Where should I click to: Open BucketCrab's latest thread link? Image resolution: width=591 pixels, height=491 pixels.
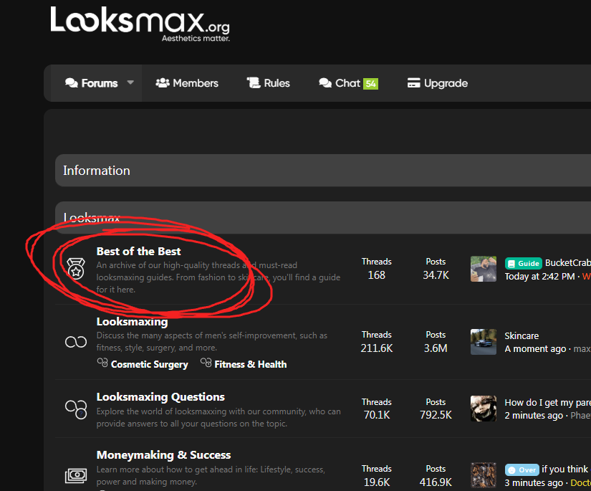click(x=567, y=263)
